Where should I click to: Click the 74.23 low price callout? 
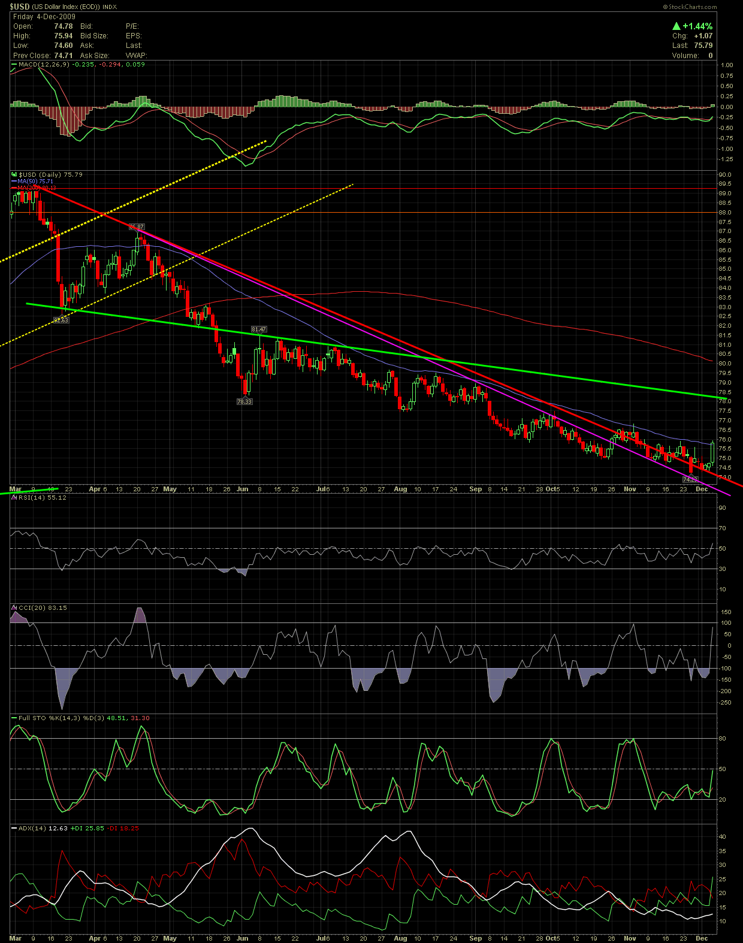[x=690, y=479]
